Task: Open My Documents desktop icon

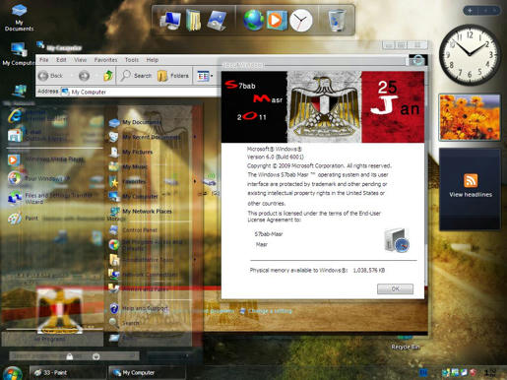Action: [x=19, y=17]
